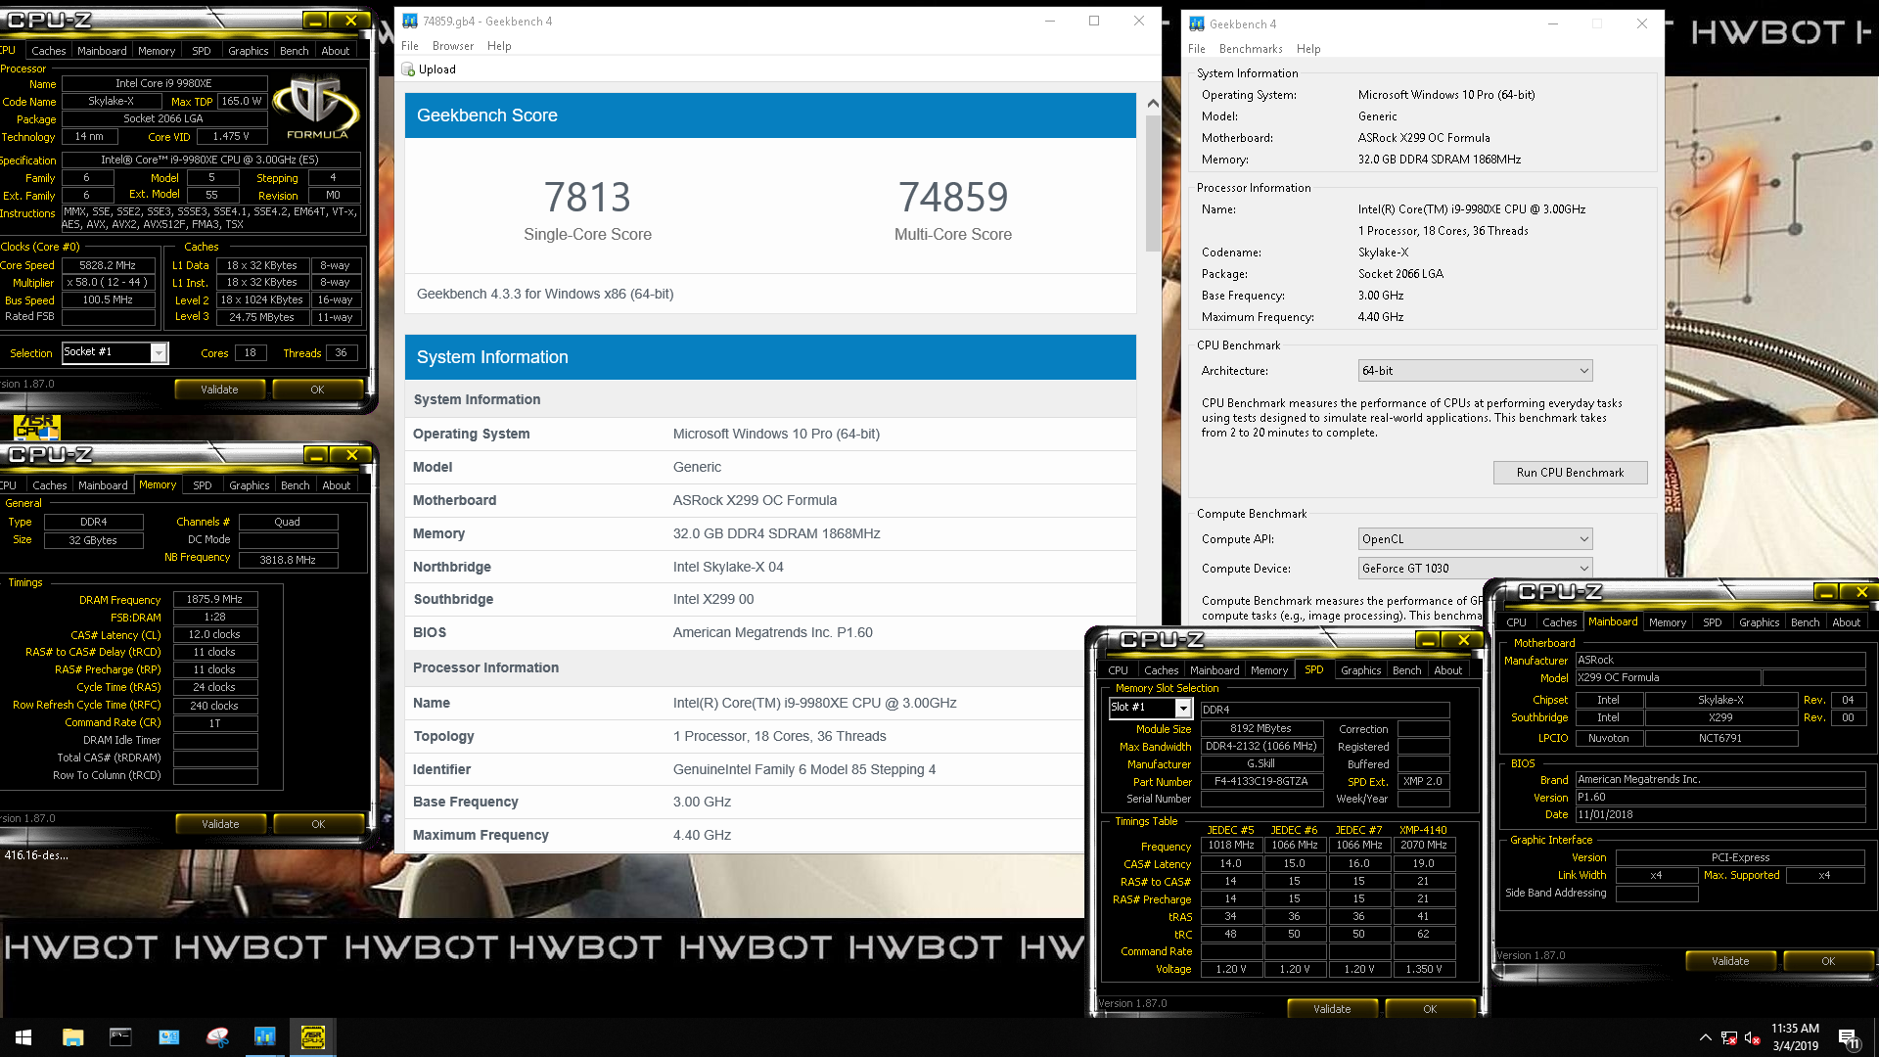Open Memory tab in the CPU-Z Mainboard window

pos(1667,622)
